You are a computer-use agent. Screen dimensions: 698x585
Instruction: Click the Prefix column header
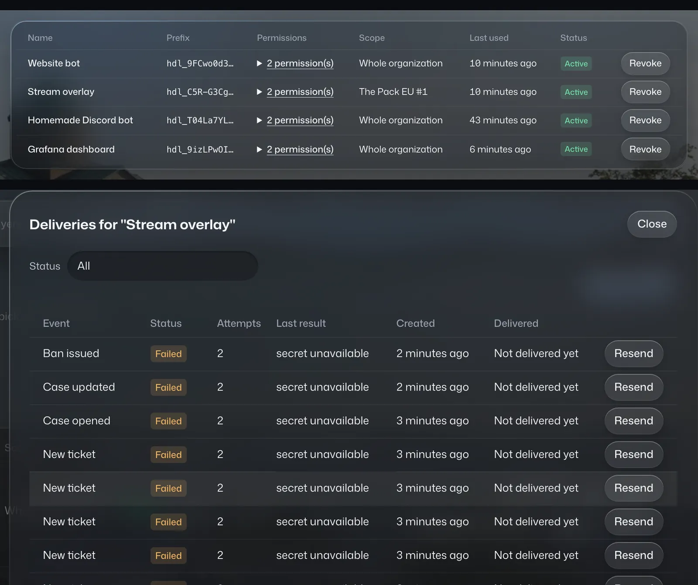pos(178,38)
